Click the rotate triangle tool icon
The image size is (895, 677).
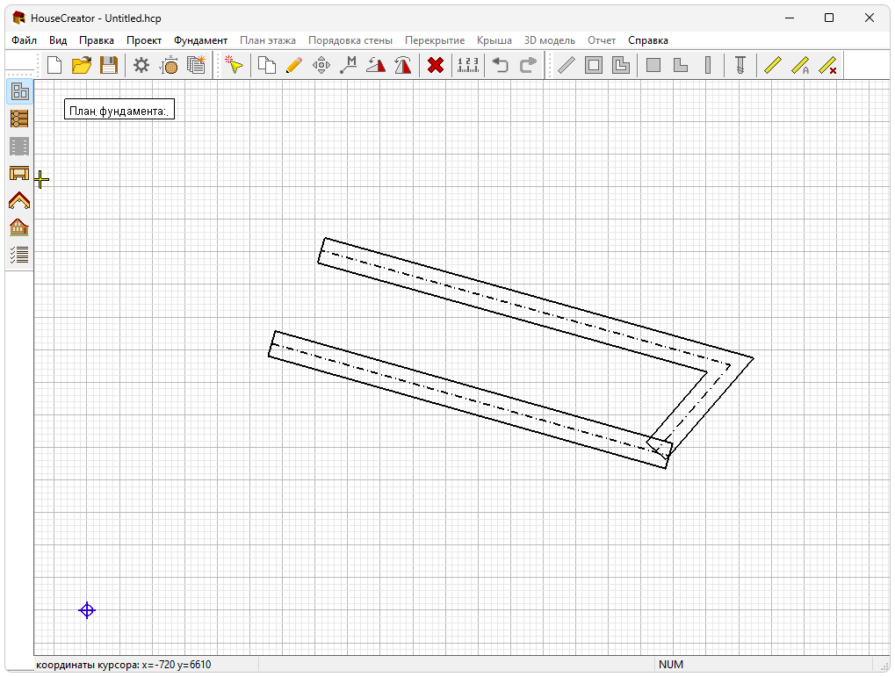point(376,65)
